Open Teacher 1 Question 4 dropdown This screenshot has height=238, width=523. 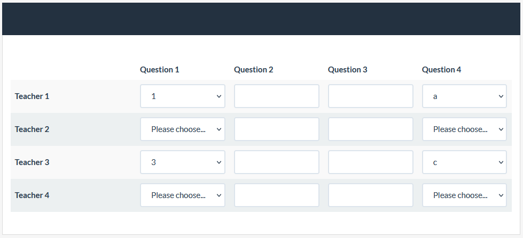(464, 96)
